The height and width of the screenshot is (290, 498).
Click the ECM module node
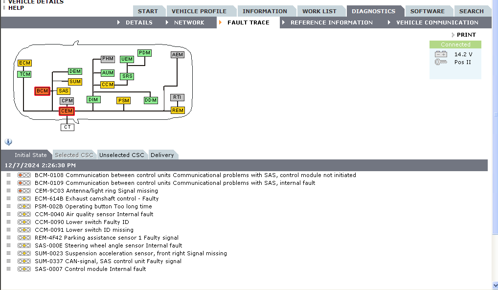tap(24, 63)
